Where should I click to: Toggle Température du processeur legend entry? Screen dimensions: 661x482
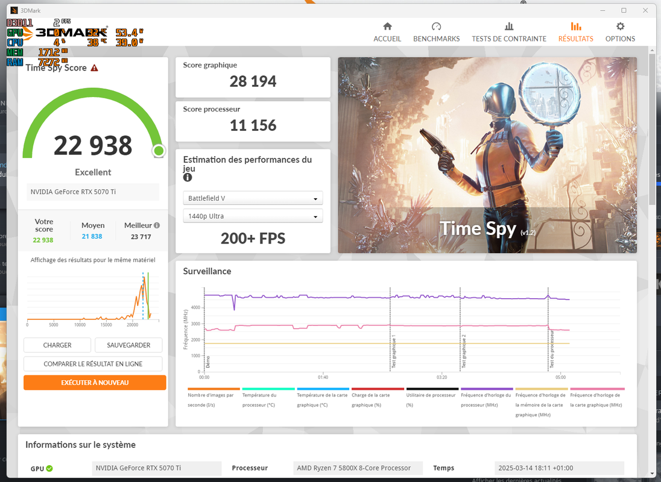tap(268, 399)
